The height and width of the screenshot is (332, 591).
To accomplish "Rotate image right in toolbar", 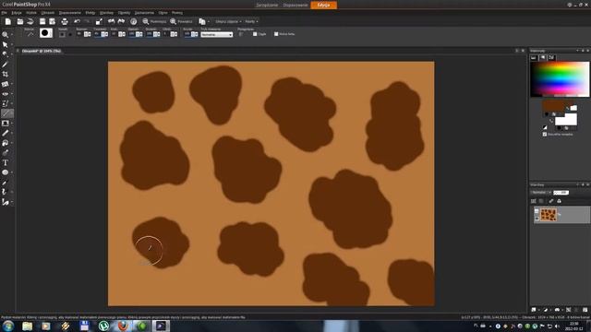I will tap(121, 21).
